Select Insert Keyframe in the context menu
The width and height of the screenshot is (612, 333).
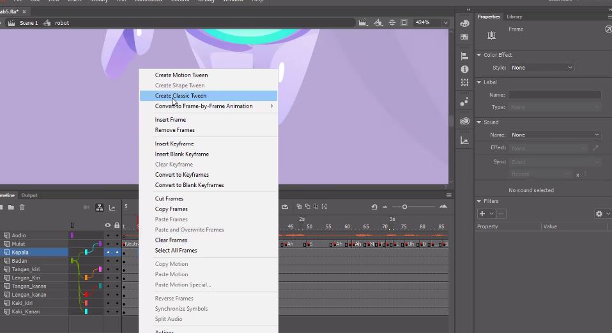click(x=174, y=144)
